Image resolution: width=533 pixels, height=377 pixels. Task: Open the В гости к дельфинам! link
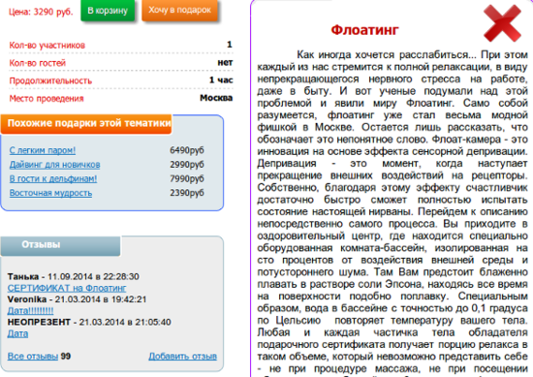53,179
